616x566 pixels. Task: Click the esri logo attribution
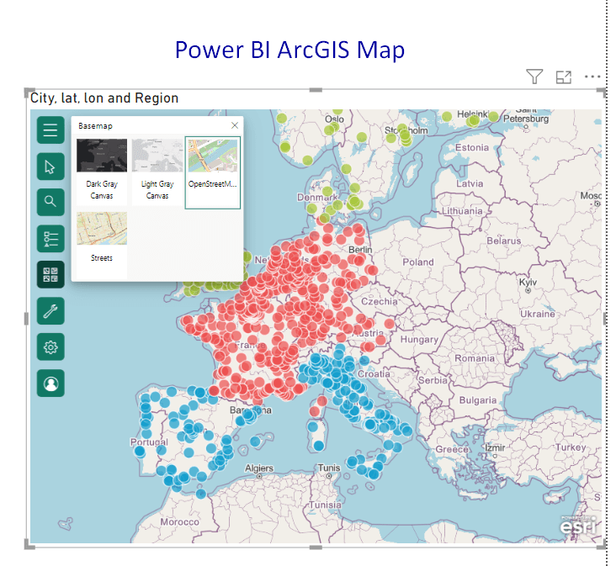579,525
